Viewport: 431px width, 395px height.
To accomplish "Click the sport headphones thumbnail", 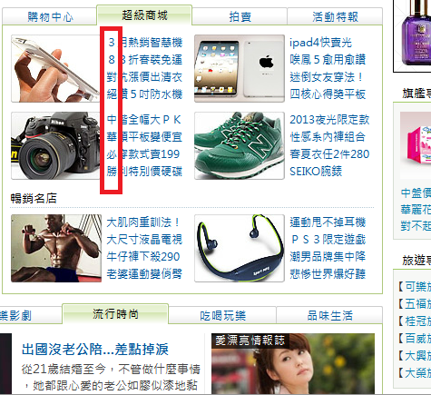I will point(240,248).
